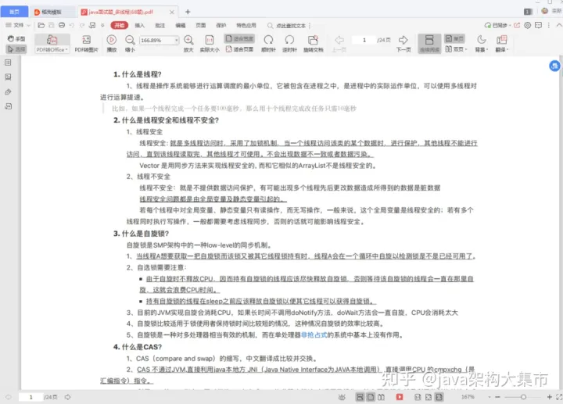Open the 166.89% zoom level combo box

(x=160, y=40)
